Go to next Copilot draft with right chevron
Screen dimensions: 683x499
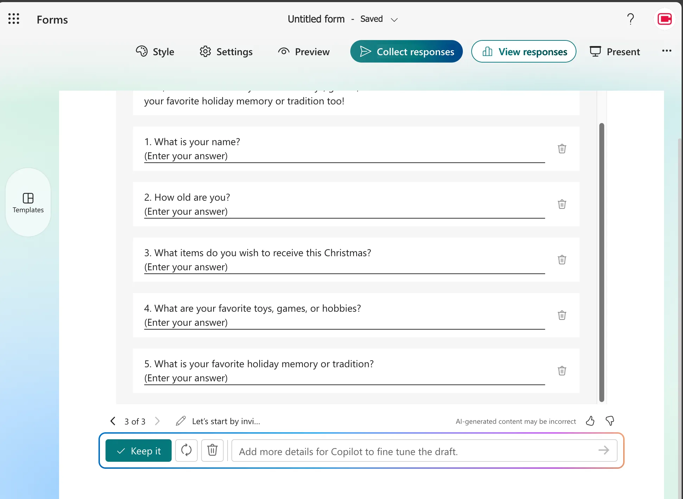[x=157, y=421]
